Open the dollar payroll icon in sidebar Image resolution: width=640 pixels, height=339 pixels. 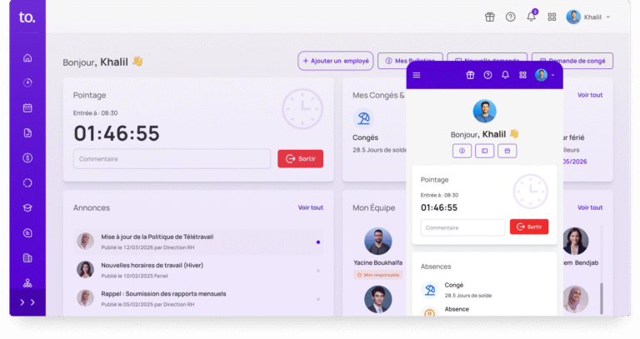coord(27,158)
